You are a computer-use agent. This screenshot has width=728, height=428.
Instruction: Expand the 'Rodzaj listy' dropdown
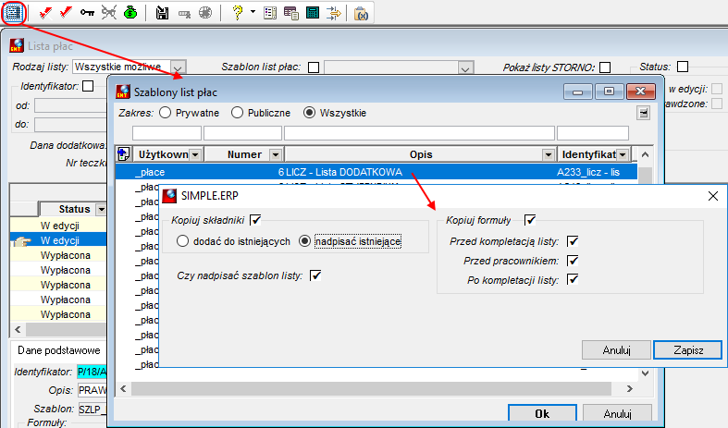coord(179,67)
